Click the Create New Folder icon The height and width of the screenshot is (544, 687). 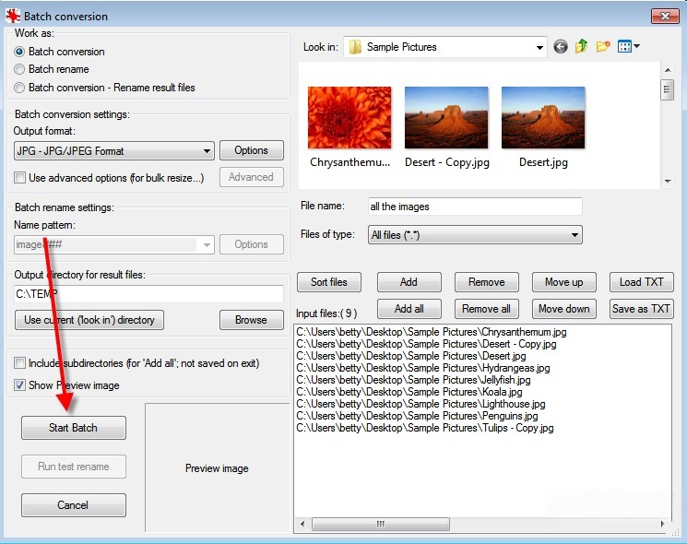(603, 47)
